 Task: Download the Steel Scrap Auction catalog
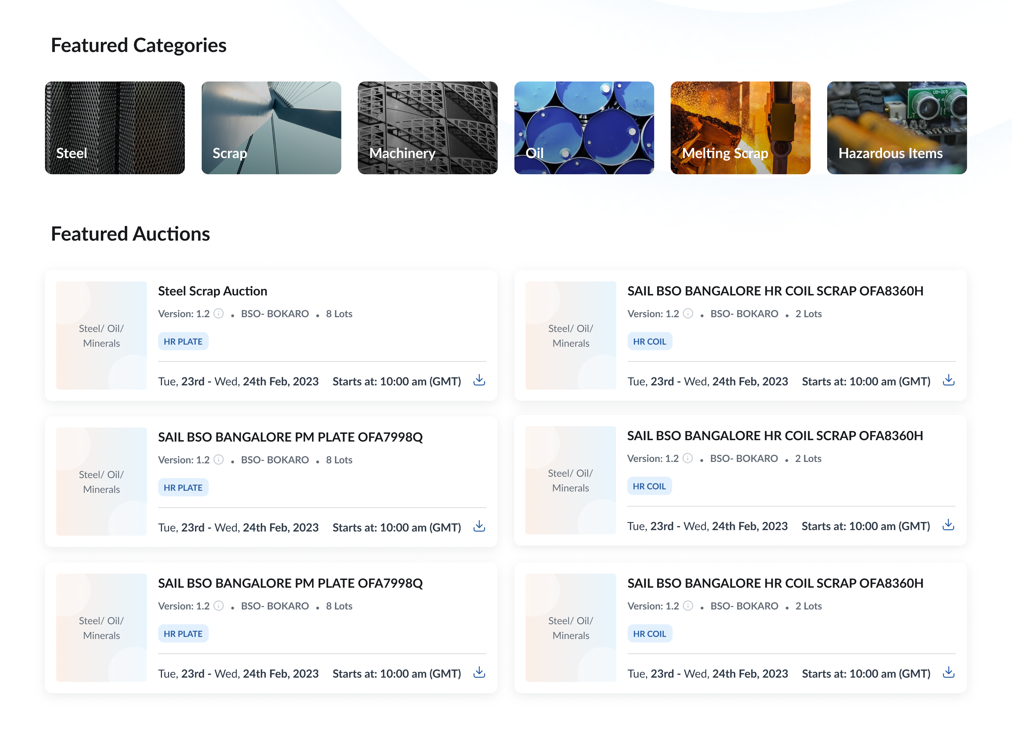[479, 380]
